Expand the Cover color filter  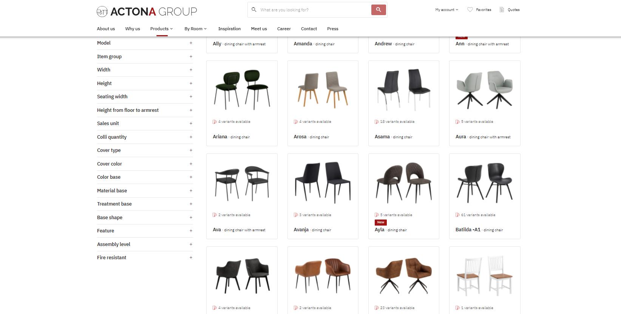pyautogui.click(x=145, y=164)
